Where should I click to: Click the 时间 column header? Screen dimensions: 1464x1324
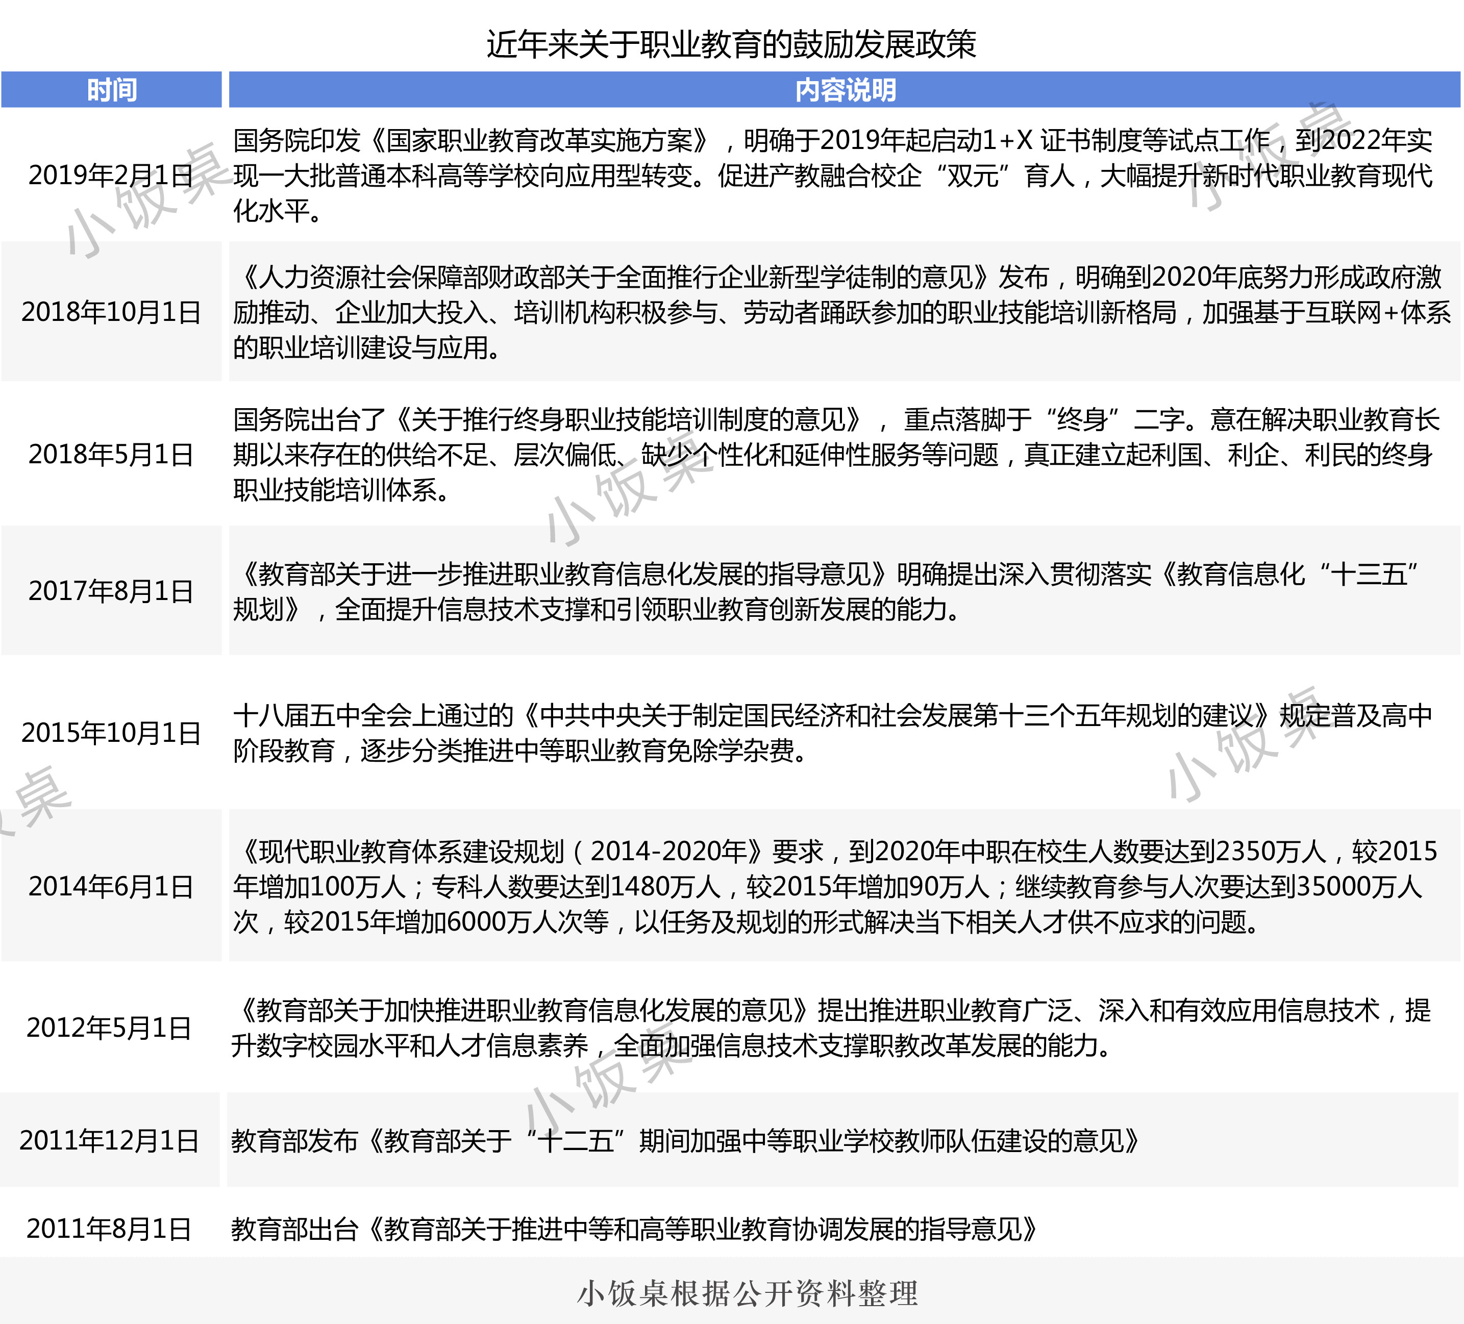pyautogui.click(x=111, y=90)
